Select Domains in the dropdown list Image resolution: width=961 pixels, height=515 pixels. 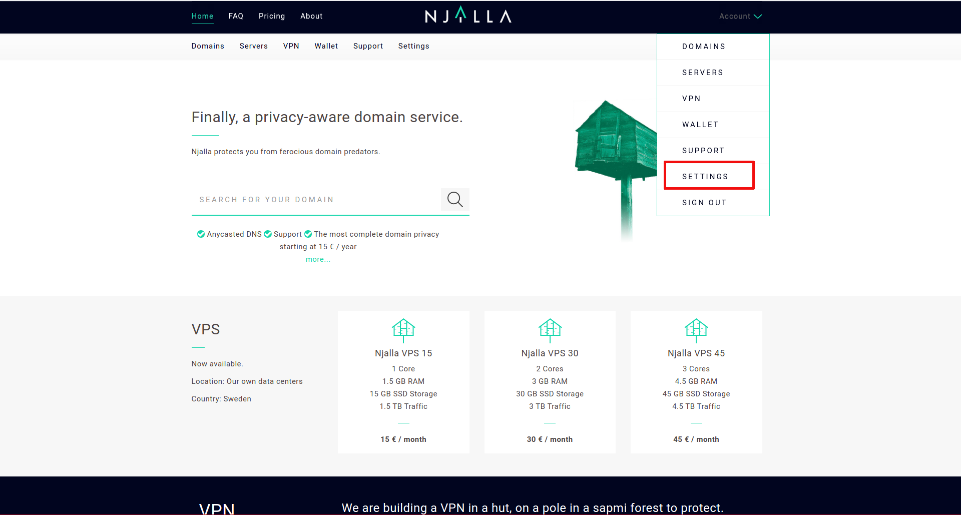703,47
